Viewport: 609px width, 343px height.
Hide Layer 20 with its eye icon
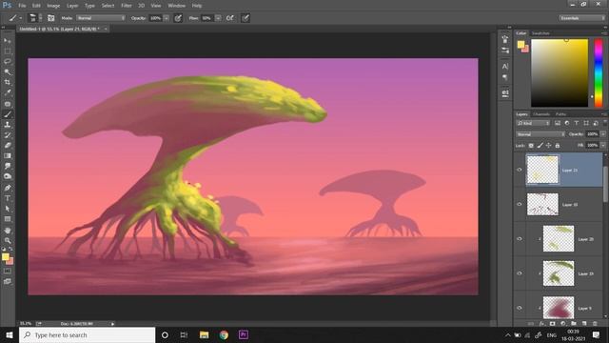[x=520, y=239]
